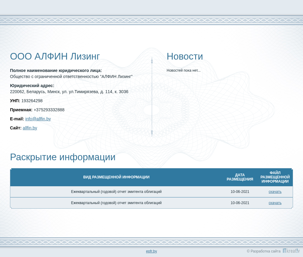Select the phone number +375293332888
This screenshot has width=303, height=257.
[49, 110]
